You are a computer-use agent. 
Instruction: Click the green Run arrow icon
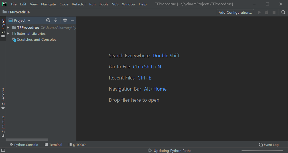point(259,12)
